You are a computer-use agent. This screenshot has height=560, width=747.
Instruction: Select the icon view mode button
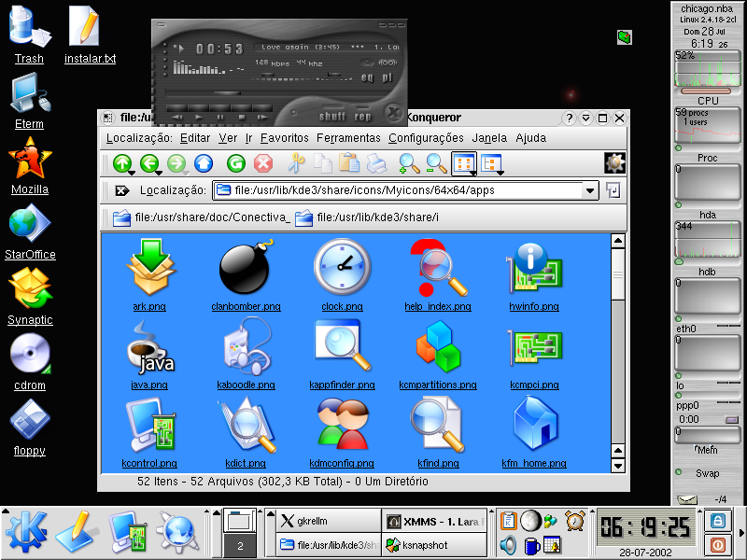[464, 164]
